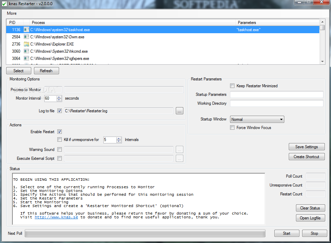
Task: Increase unresponsive intervals with up arrow
Action: pos(119,138)
